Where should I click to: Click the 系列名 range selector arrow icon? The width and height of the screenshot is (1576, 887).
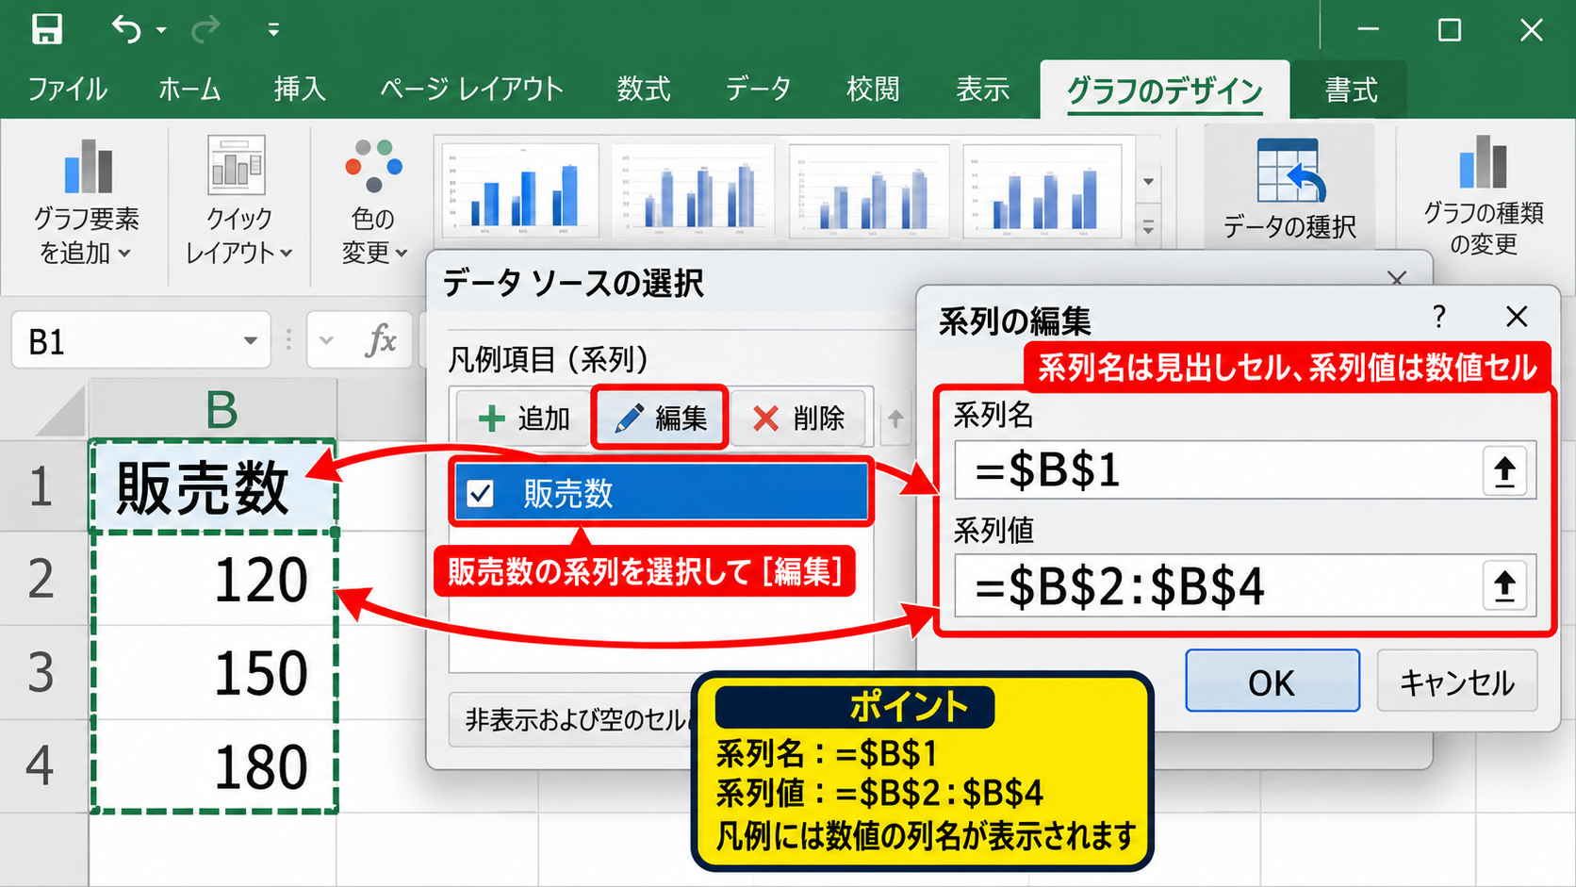[x=1505, y=469]
